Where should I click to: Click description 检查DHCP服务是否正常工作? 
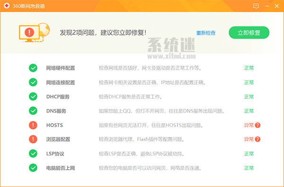[x=131, y=97]
